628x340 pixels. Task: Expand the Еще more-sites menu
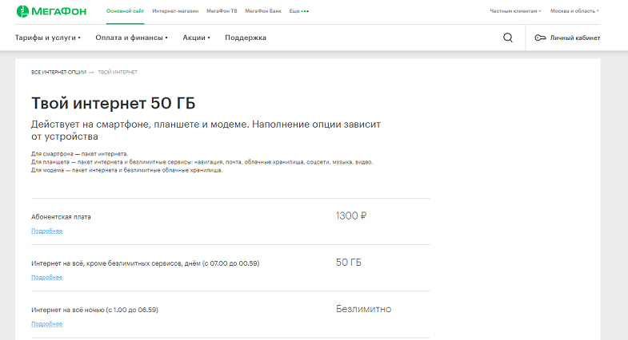[299, 12]
